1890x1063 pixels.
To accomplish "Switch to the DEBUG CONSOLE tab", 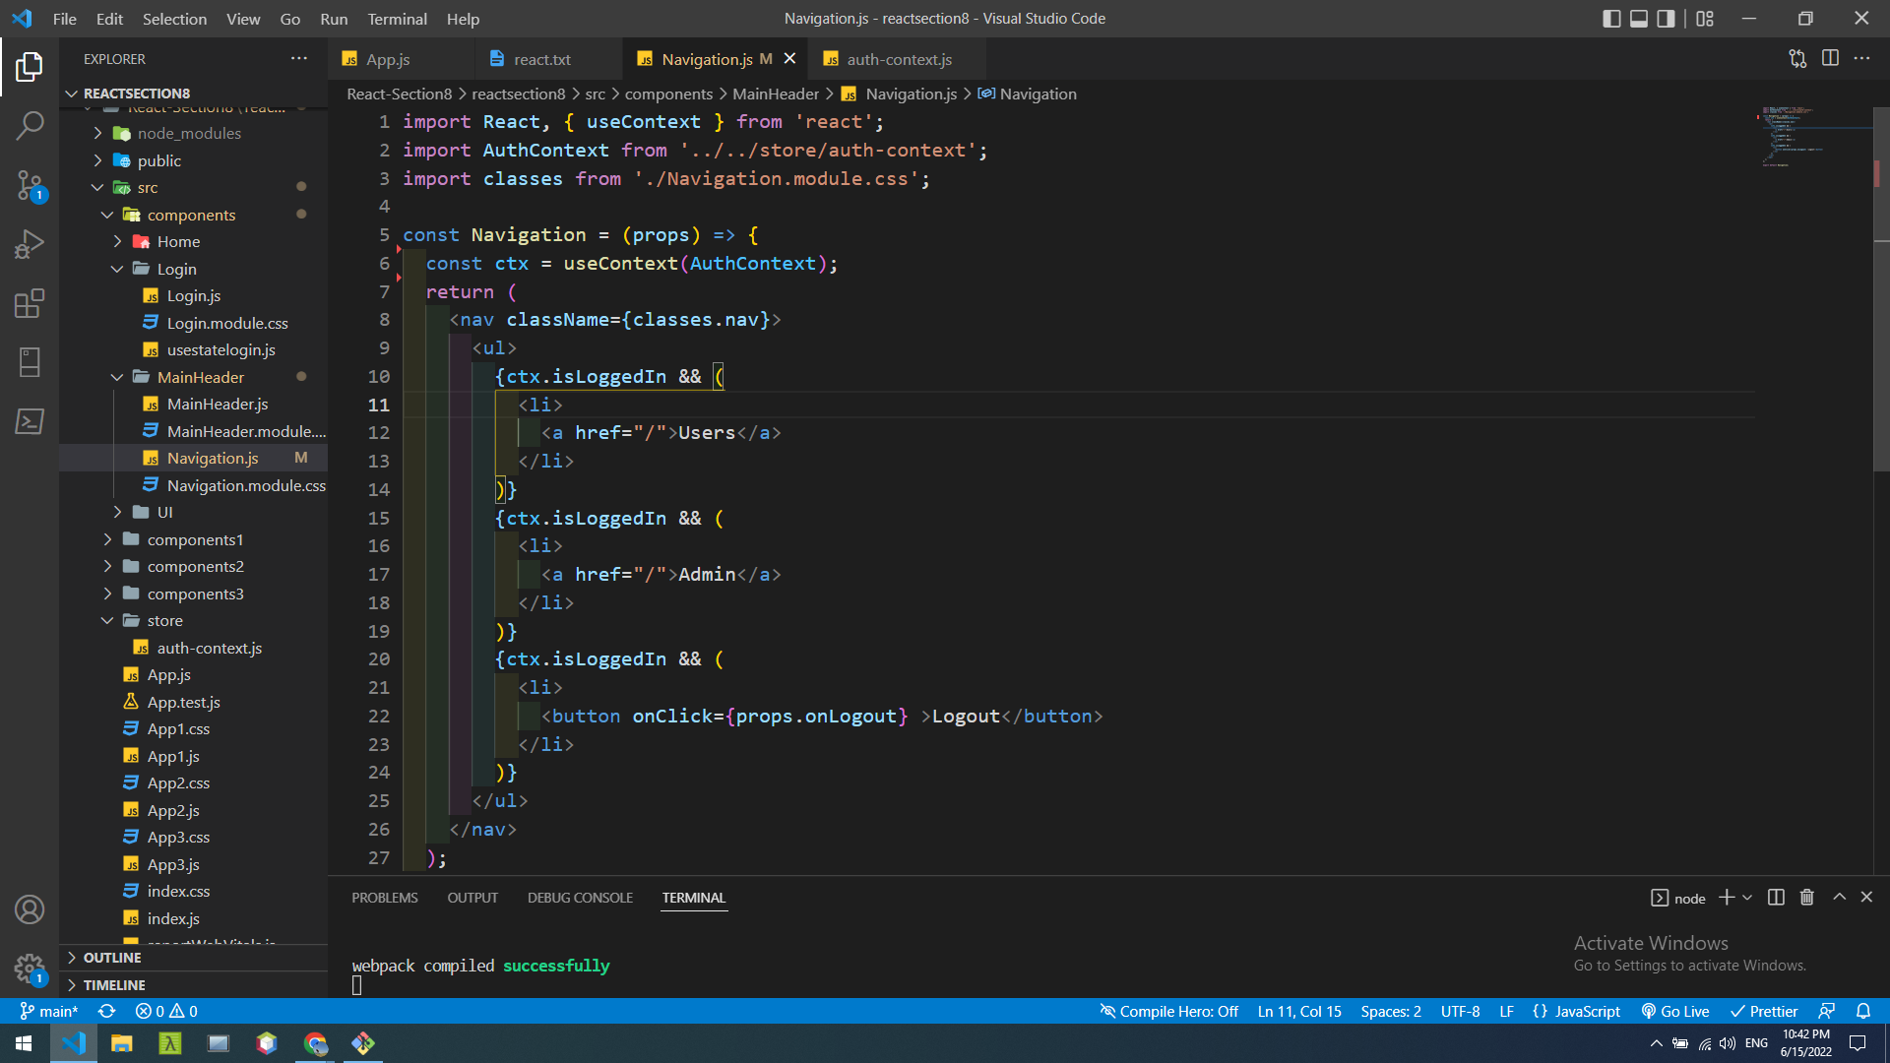I will [x=580, y=898].
